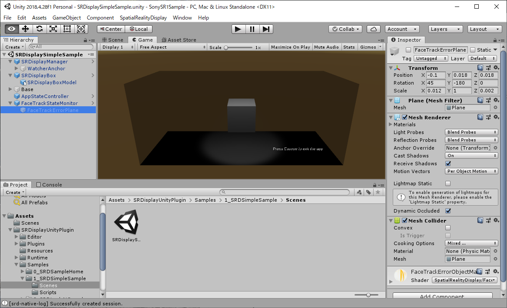
Task: Click the Collab button
Action: (345, 29)
